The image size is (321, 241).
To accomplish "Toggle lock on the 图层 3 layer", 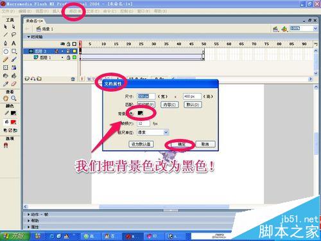I will tap(68, 51).
